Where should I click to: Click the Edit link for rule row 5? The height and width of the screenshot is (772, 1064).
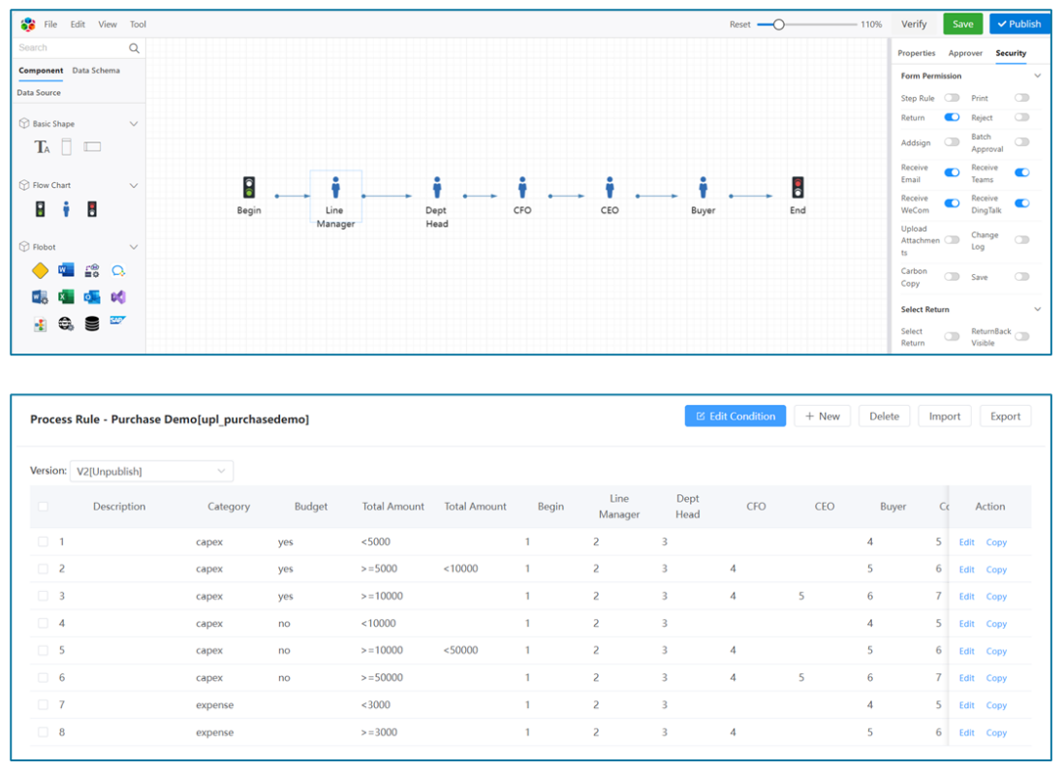click(966, 651)
